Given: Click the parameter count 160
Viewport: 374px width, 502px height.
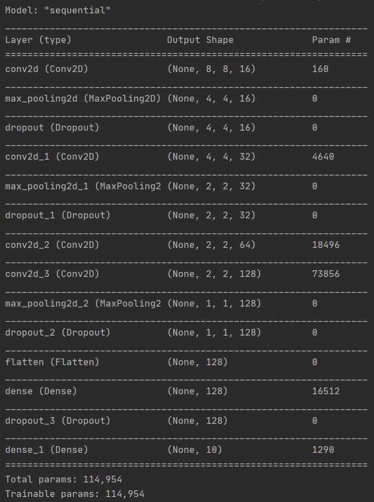Looking at the screenshot, I should coord(320,69).
